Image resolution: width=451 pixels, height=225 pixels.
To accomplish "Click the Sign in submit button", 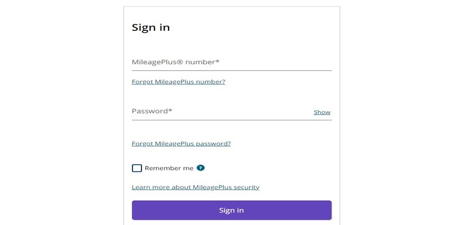I will click(232, 210).
